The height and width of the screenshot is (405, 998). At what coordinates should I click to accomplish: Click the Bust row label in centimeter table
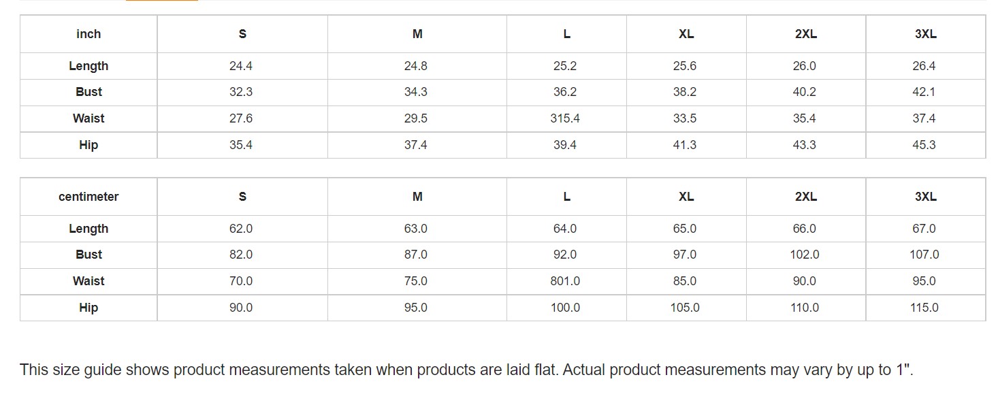coord(88,255)
